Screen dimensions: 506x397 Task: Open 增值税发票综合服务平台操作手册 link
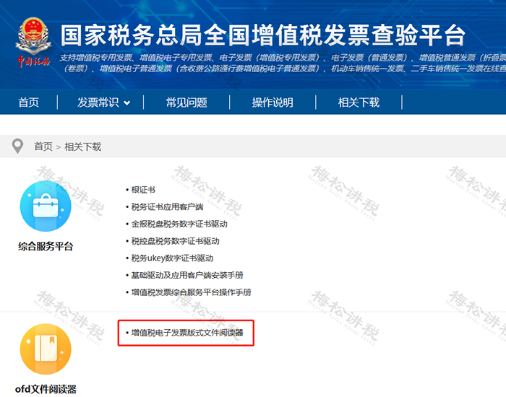tap(191, 292)
